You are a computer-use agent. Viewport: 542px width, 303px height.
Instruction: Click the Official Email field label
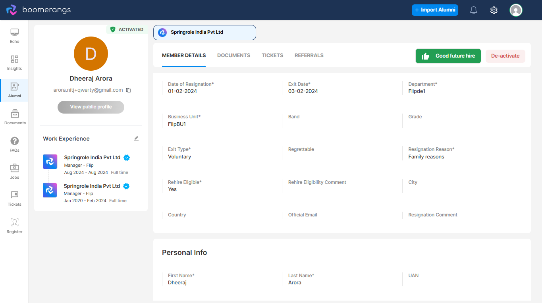[x=303, y=215]
